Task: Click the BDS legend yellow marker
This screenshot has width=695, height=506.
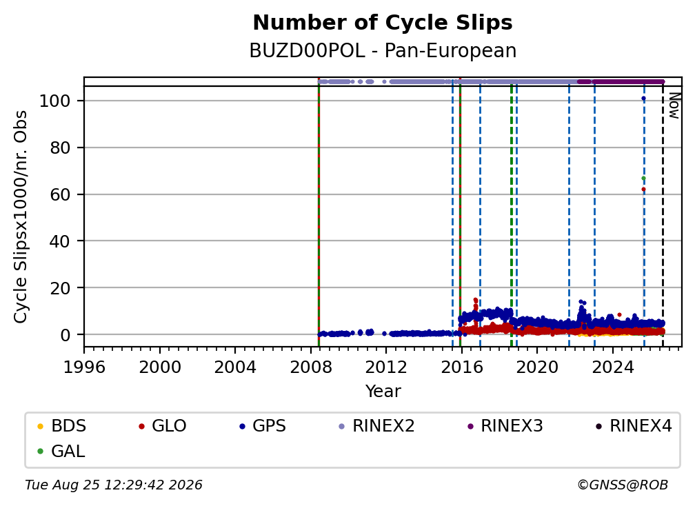Action: pyautogui.click(x=40, y=426)
